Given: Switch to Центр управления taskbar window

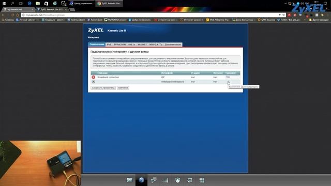Looking at the screenshot, I should 82,4.
